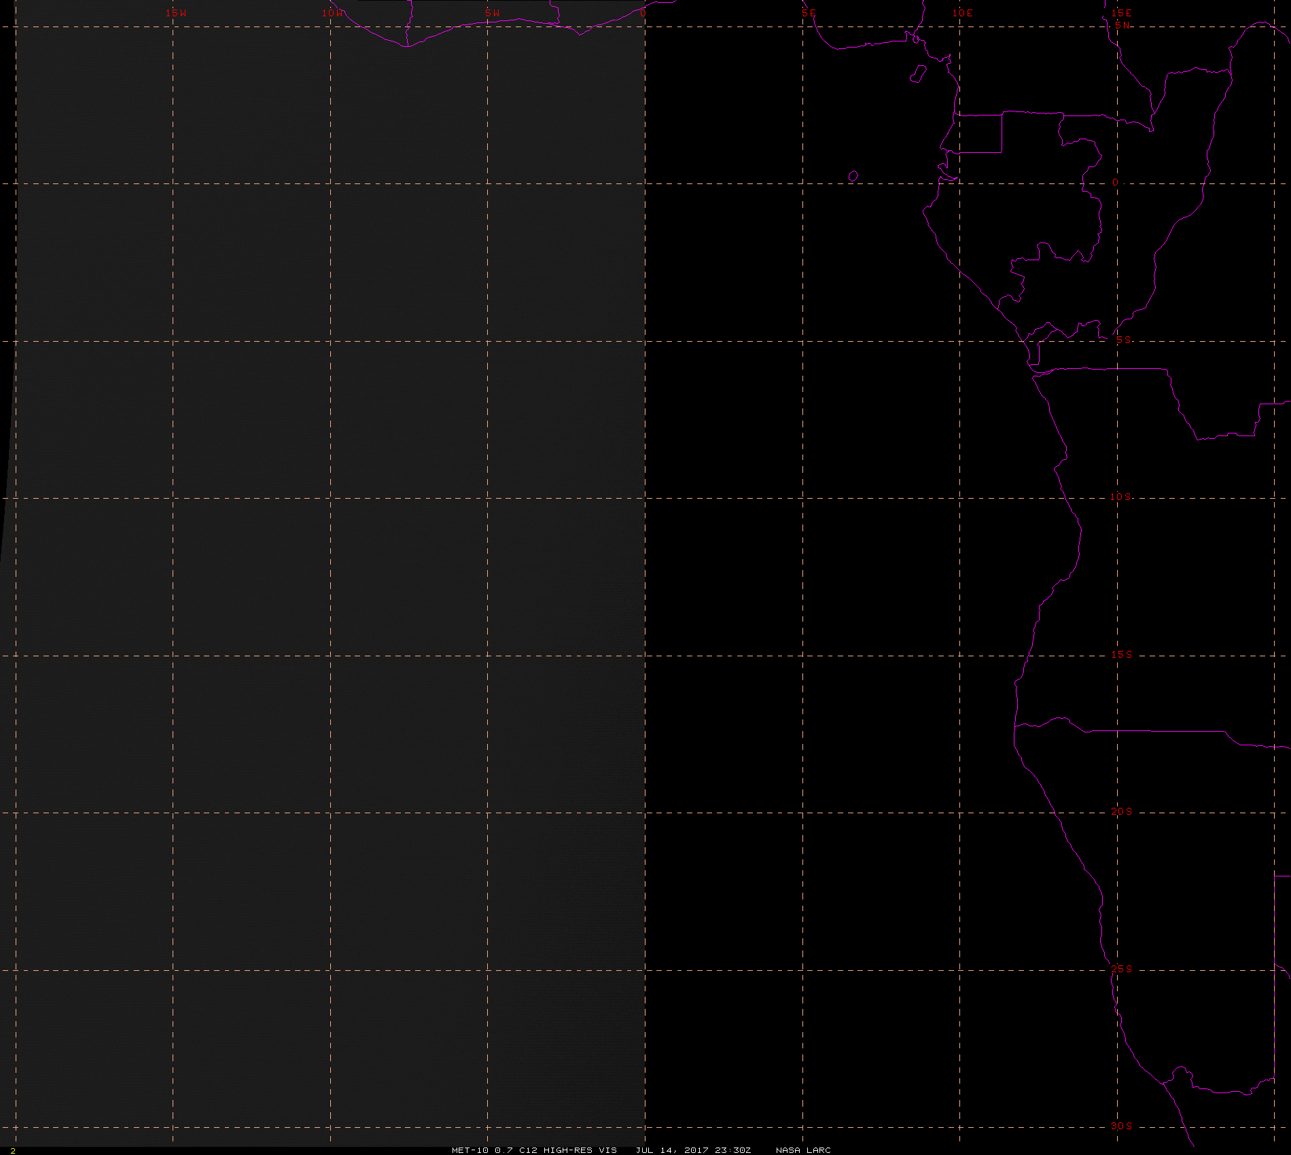
Task: Click the NASA LARC credit text
Action: pos(803,1150)
